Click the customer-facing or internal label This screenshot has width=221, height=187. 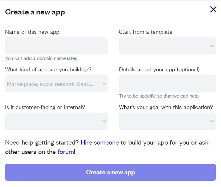tap(45, 107)
